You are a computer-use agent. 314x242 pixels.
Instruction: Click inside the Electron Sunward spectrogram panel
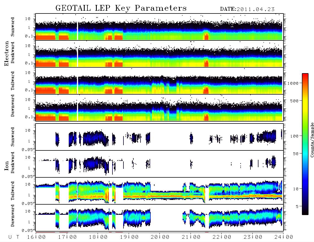click(159, 27)
